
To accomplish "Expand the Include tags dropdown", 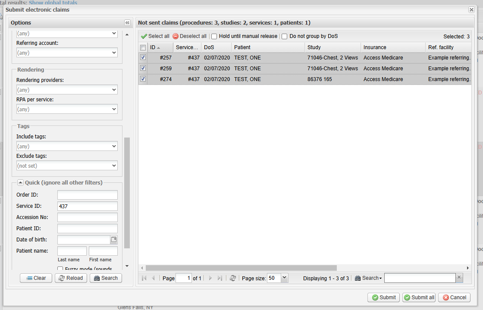I will 114,147.
